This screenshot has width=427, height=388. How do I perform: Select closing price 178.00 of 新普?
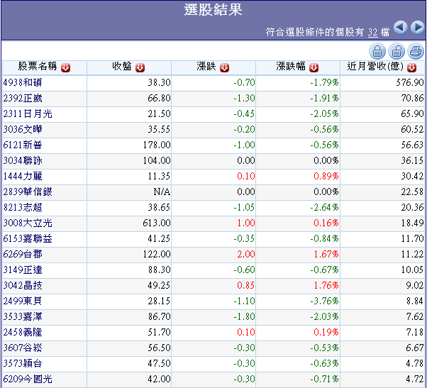(x=157, y=145)
